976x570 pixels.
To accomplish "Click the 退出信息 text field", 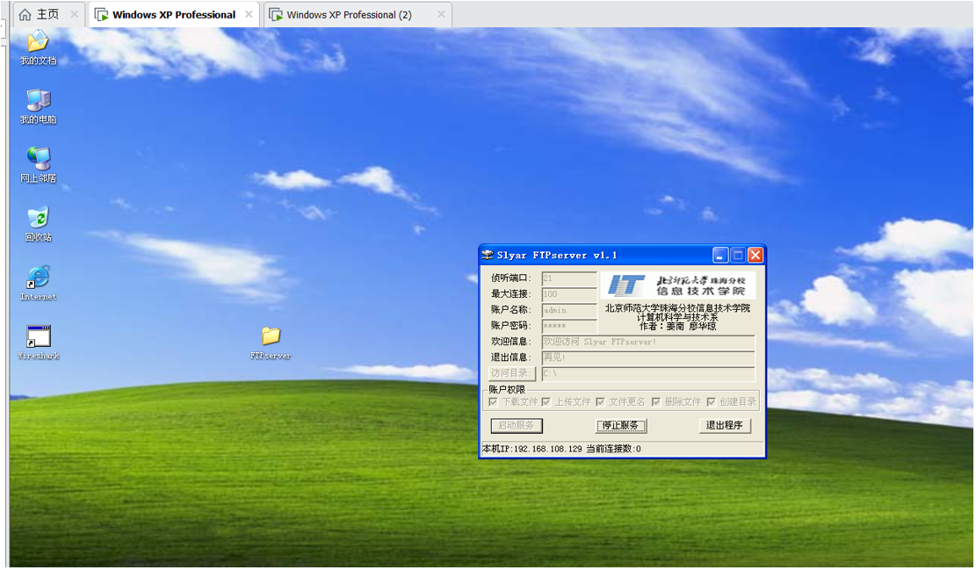I will pos(648,357).
